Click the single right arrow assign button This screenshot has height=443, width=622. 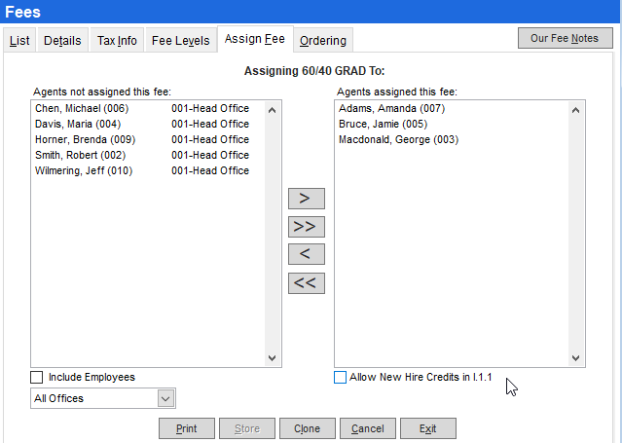point(307,199)
